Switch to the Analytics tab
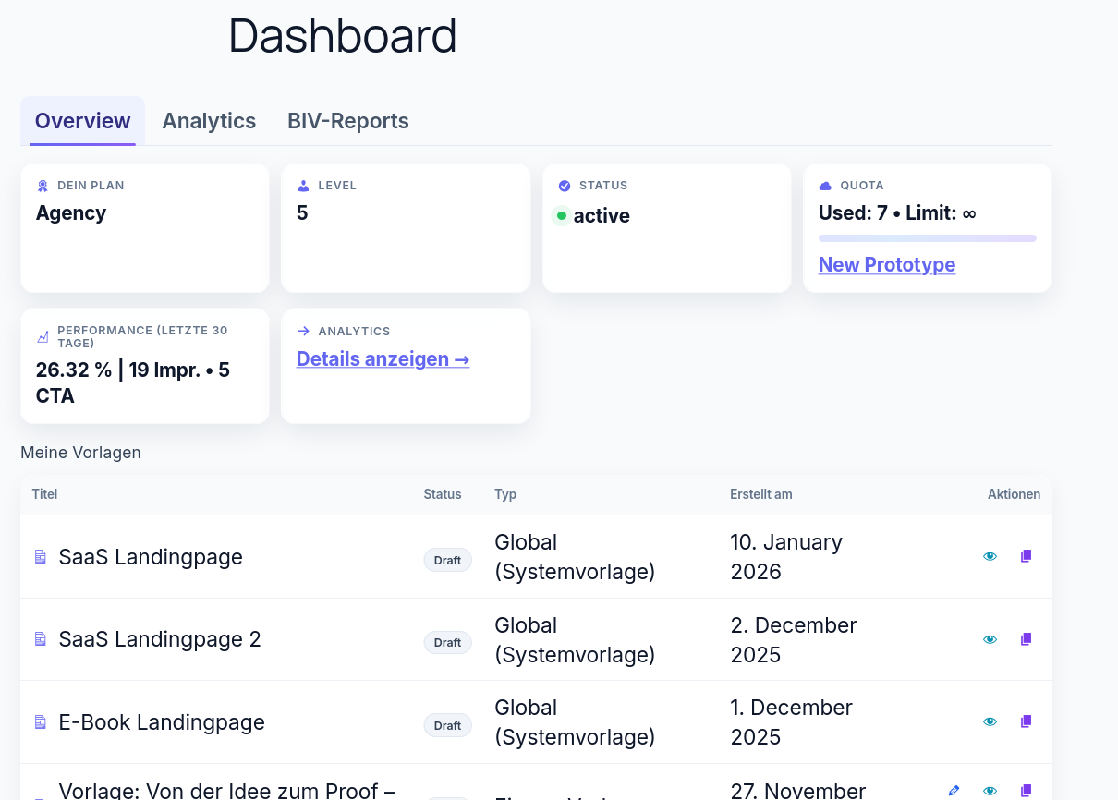The height and width of the screenshot is (800, 1118). (209, 121)
